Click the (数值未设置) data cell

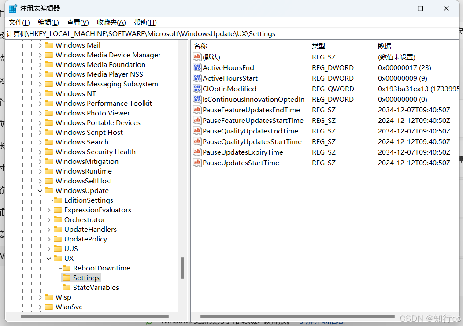click(396, 57)
